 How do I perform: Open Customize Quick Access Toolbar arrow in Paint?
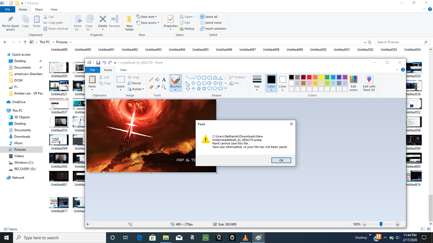point(115,63)
